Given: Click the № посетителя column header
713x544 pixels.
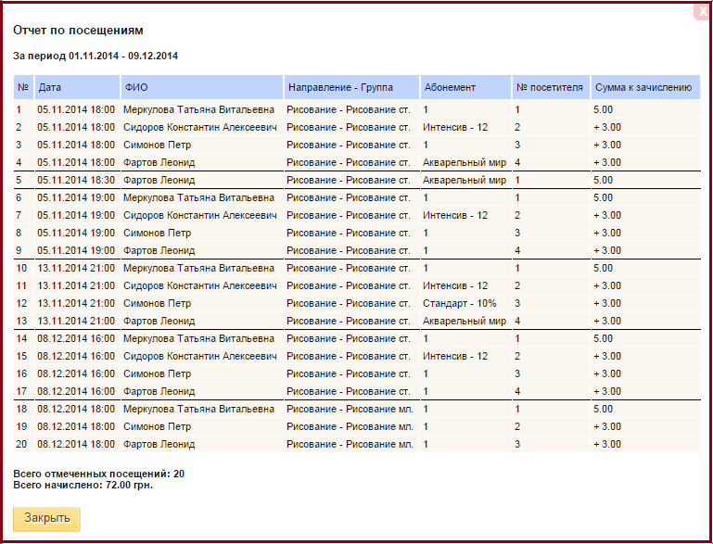Looking at the screenshot, I should (551, 87).
